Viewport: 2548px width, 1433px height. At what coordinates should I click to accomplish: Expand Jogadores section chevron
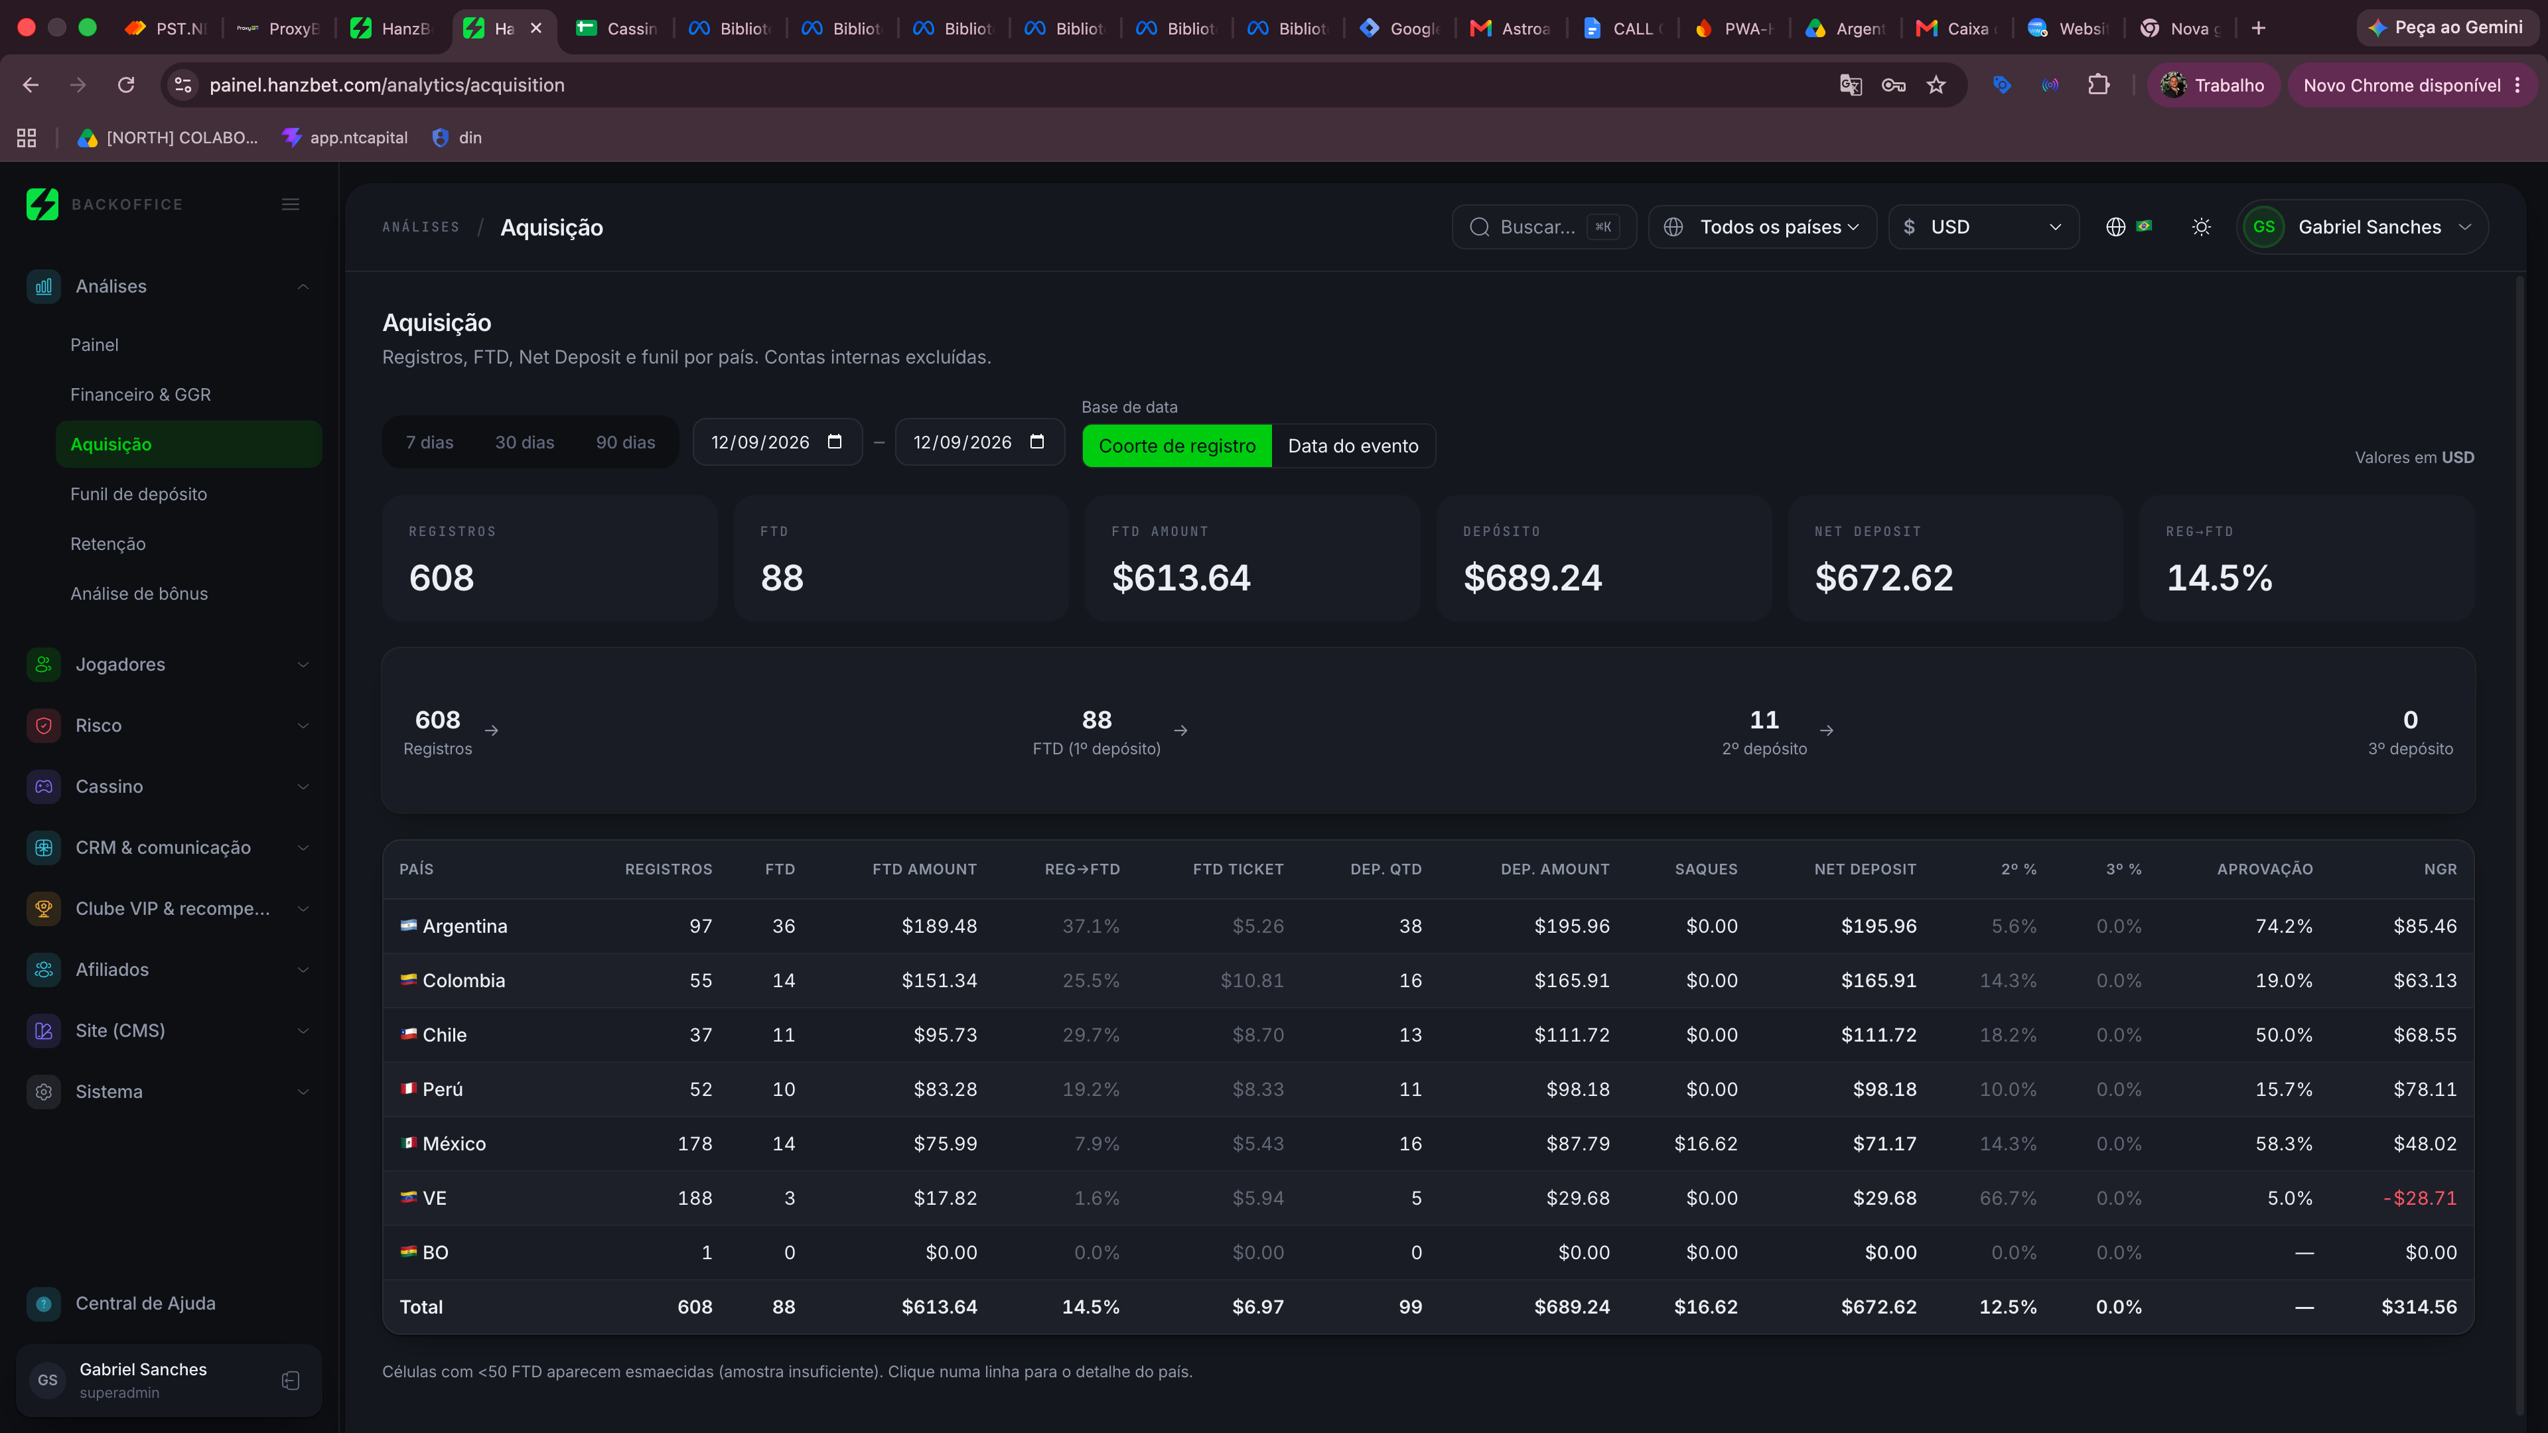[304, 665]
